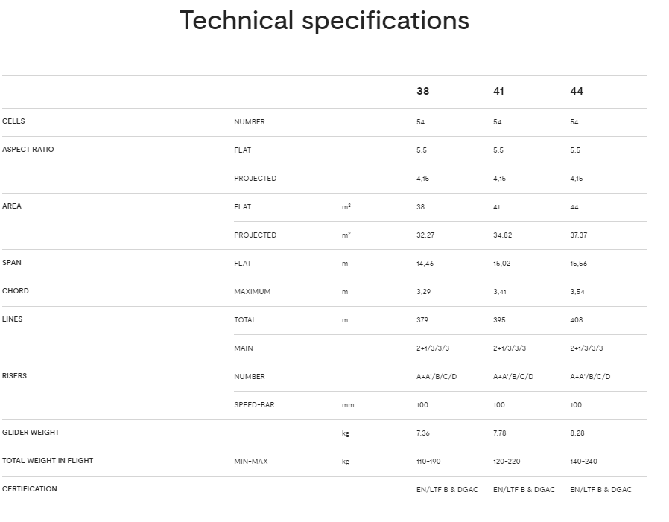The width and height of the screenshot is (669, 522).
Task: Click the 395 total lines value
Action: (x=499, y=320)
